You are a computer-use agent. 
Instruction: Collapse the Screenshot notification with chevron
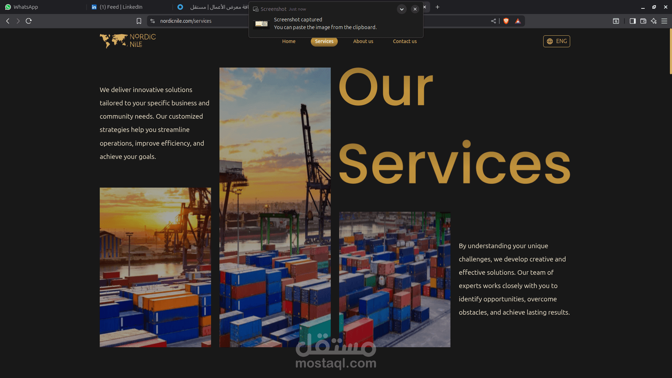coord(402,9)
